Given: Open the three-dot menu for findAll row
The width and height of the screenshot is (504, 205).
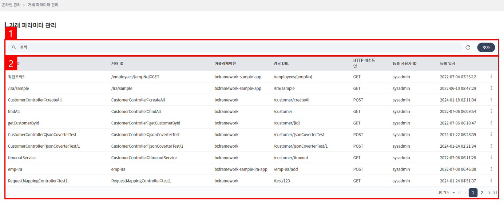Looking at the screenshot, I should (491, 111).
